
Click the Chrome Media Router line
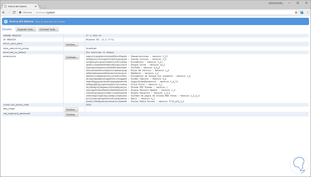click(x=135, y=101)
